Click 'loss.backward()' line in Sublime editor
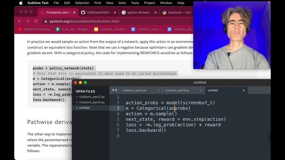 pos(146,130)
